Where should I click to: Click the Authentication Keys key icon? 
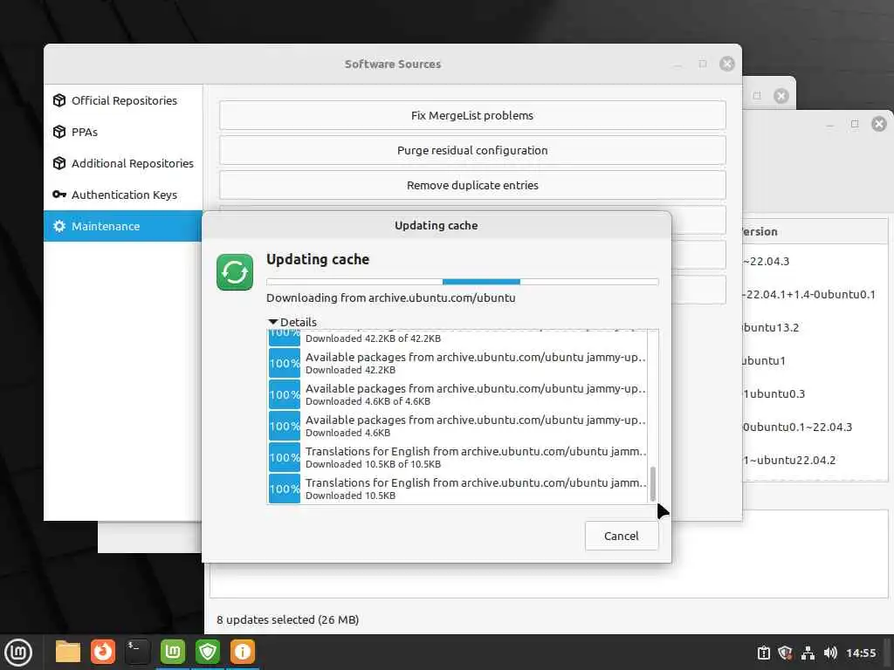coord(59,195)
